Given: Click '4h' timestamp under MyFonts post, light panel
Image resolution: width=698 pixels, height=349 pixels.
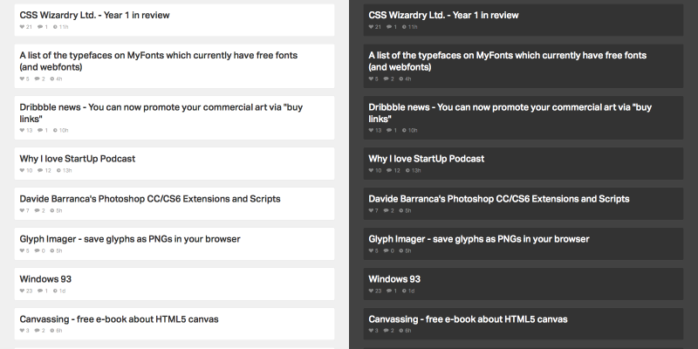Looking at the screenshot, I should (x=59, y=79).
